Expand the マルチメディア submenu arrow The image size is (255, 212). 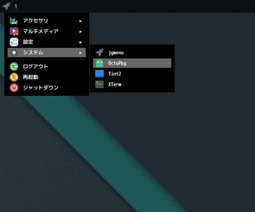[x=80, y=32]
